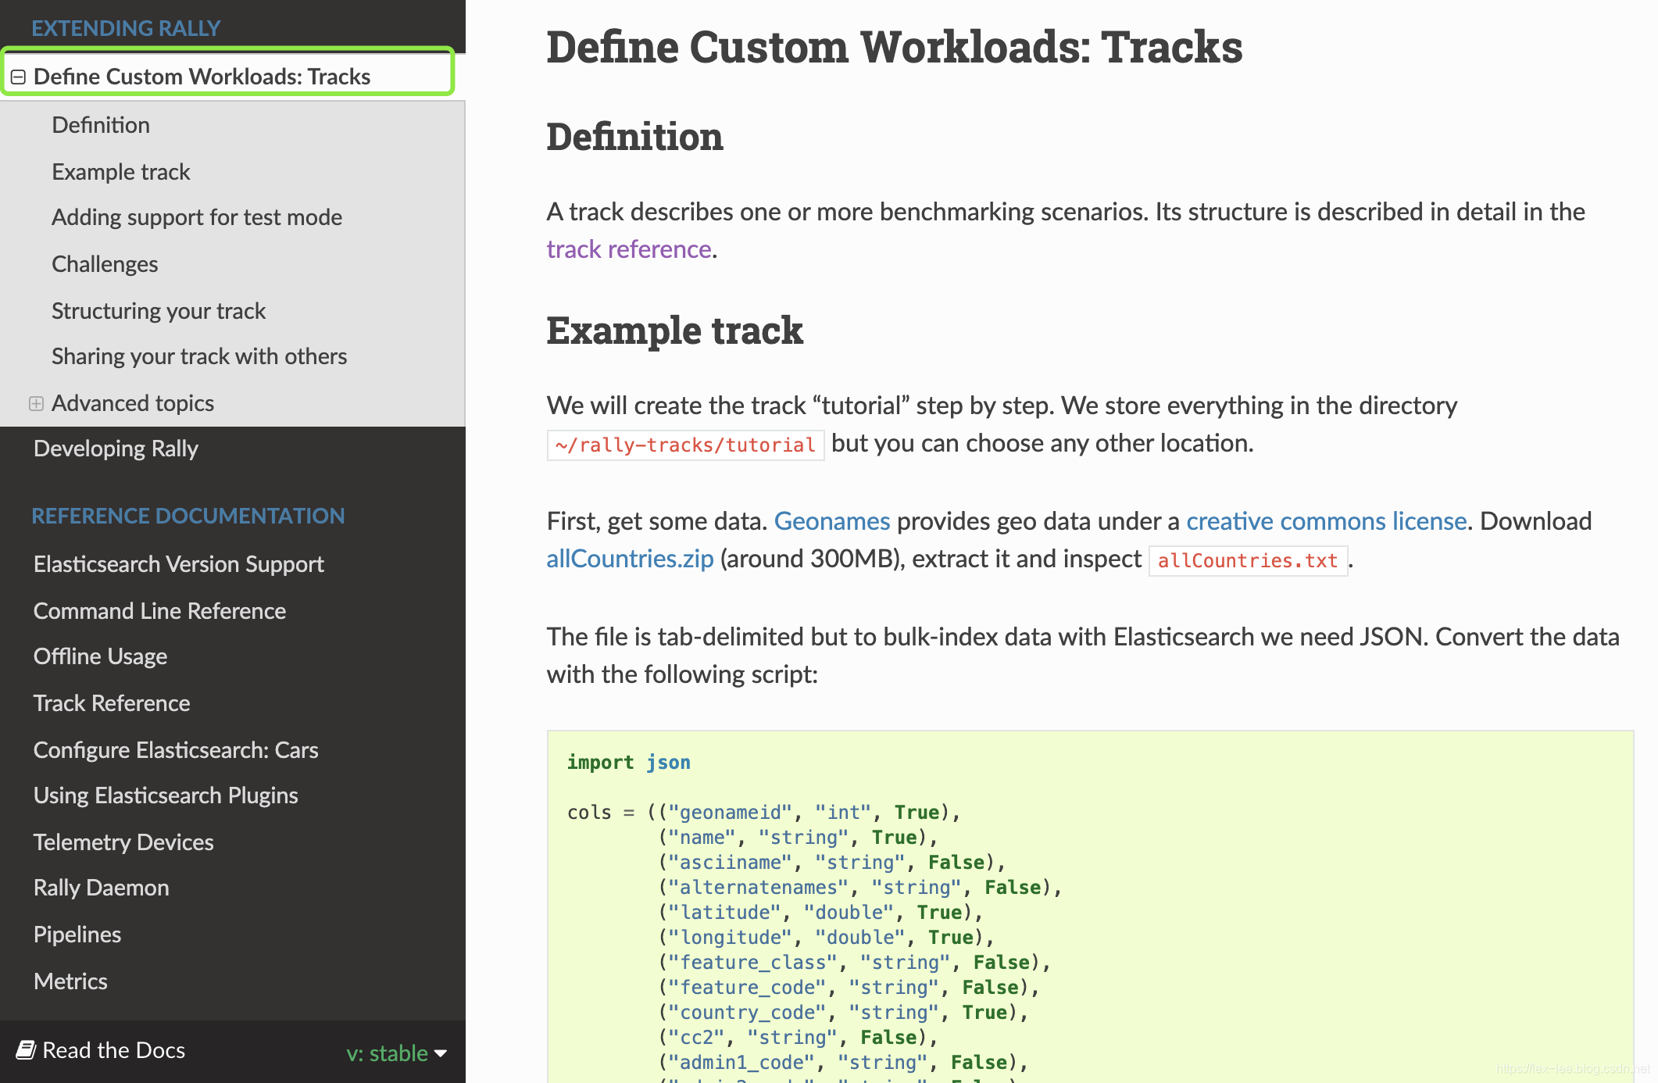Open the Define Custom Workloads: Tracks sidebar entry
The height and width of the screenshot is (1083, 1658).
point(202,77)
